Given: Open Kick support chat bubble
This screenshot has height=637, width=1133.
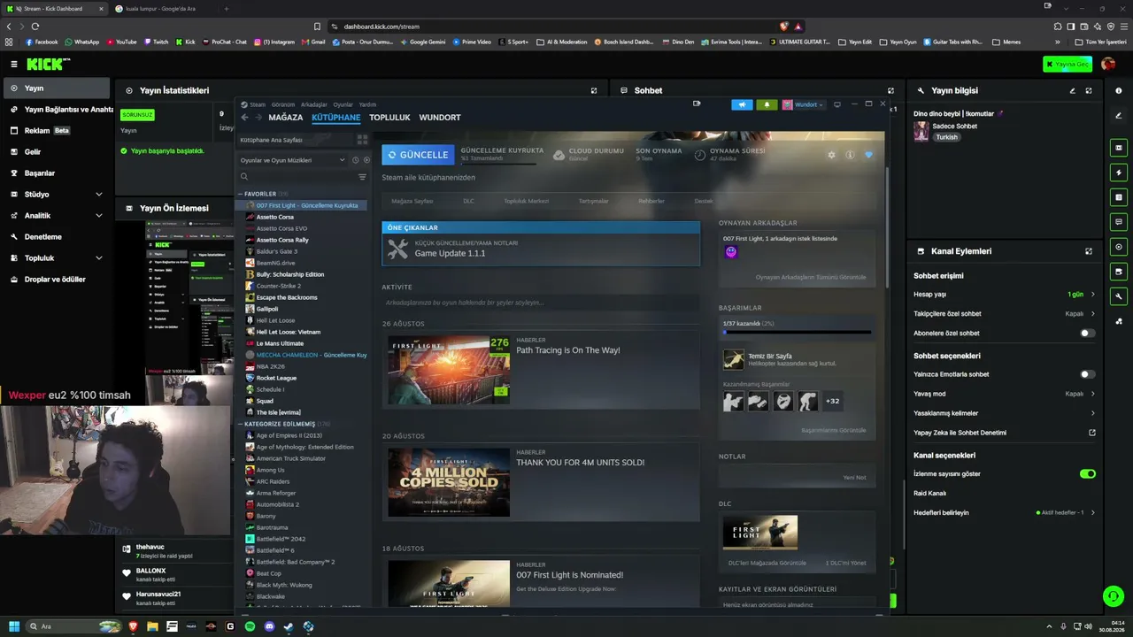Looking at the screenshot, I should coord(1114,596).
